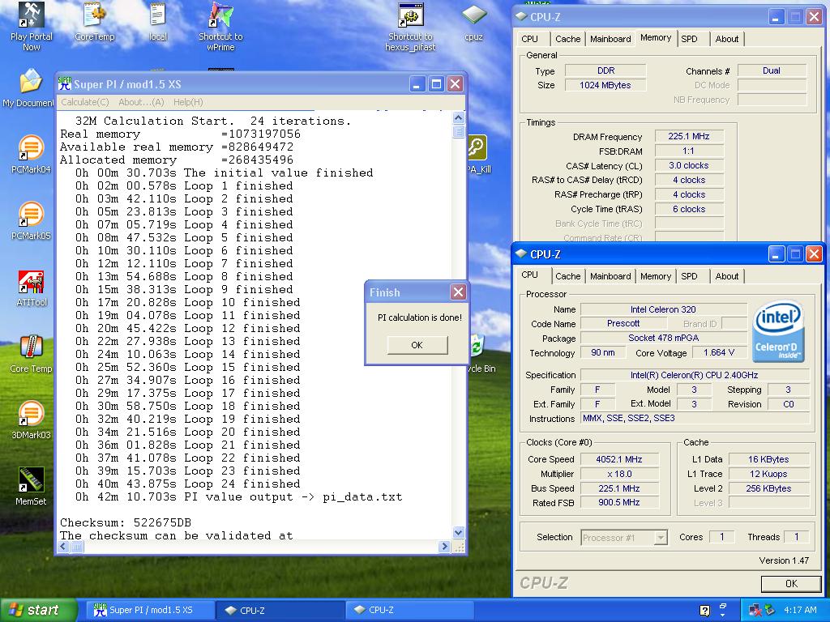The width and height of the screenshot is (830, 622).
Task: Click the Level 2 256 KBytes value
Action: tap(768, 488)
